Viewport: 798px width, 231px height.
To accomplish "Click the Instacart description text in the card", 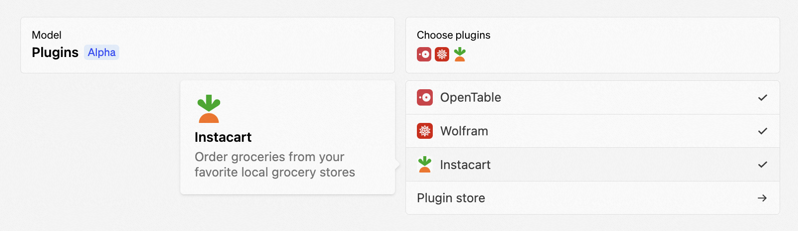I will (275, 165).
